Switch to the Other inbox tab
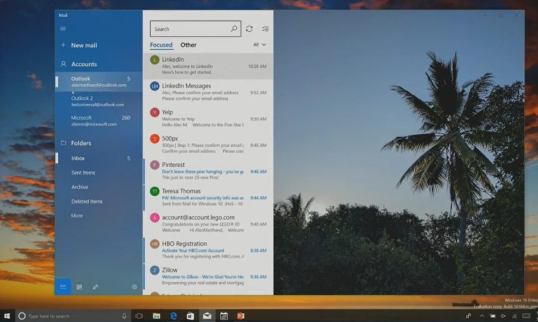This screenshot has width=538, height=322. (x=188, y=45)
